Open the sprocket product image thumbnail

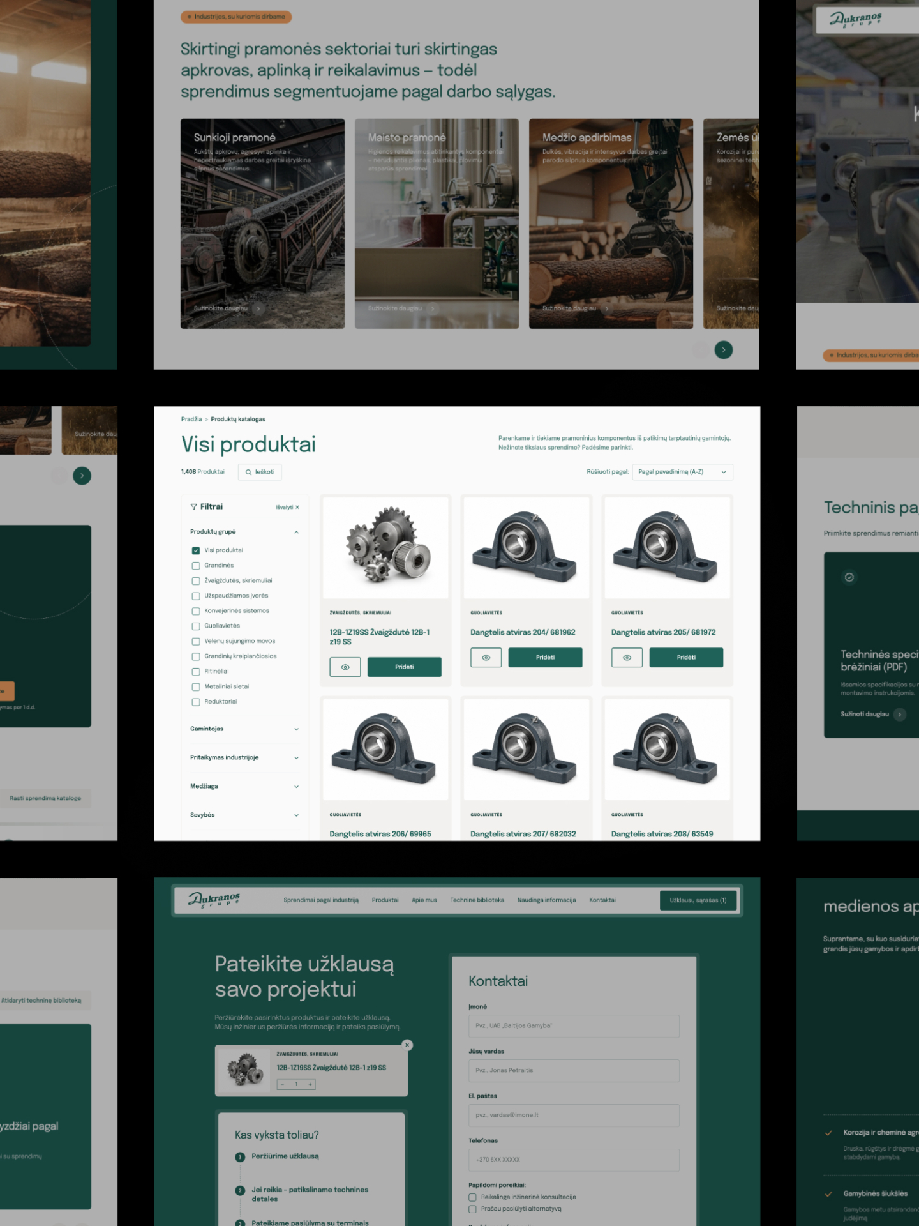click(386, 548)
